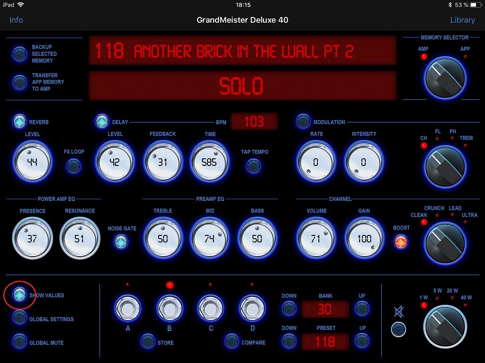This screenshot has width=485, height=363.
Task: Click the Reverb Level knob
Action: click(x=33, y=162)
